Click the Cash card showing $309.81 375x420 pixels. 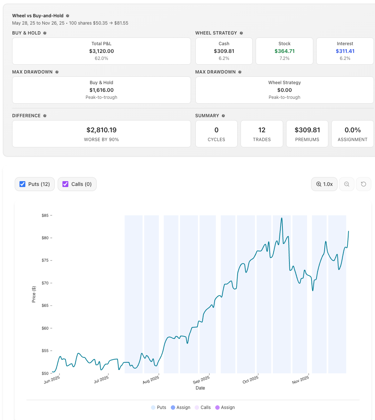(224, 51)
